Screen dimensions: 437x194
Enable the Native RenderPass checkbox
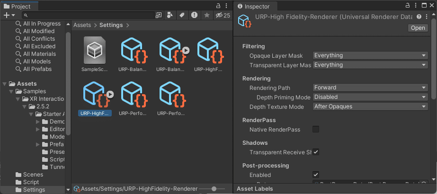coord(316,129)
